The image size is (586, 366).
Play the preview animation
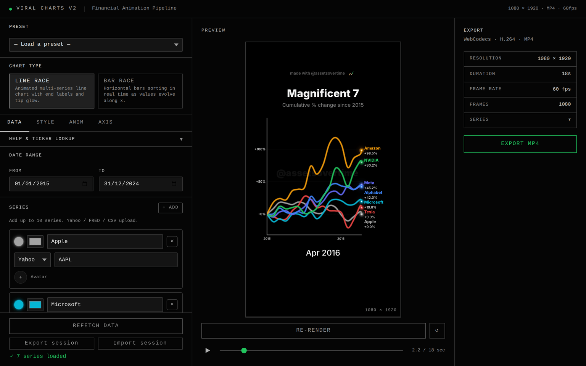[208, 350]
